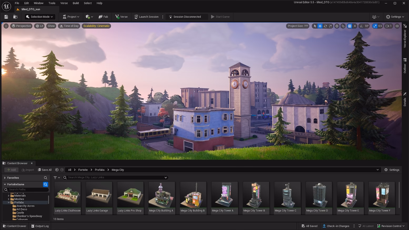Open the Output Log
This screenshot has height=230, width=409.
(40, 226)
